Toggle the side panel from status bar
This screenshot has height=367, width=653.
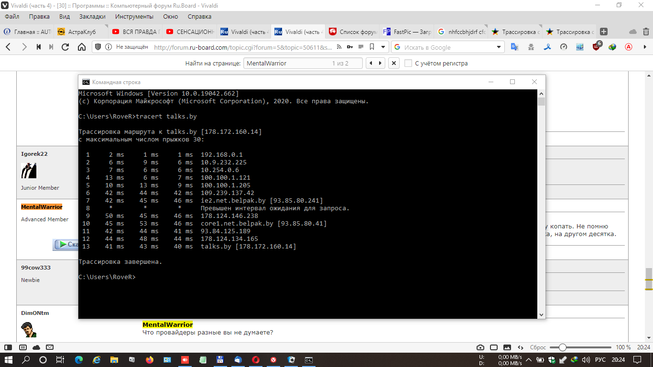click(8, 347)
